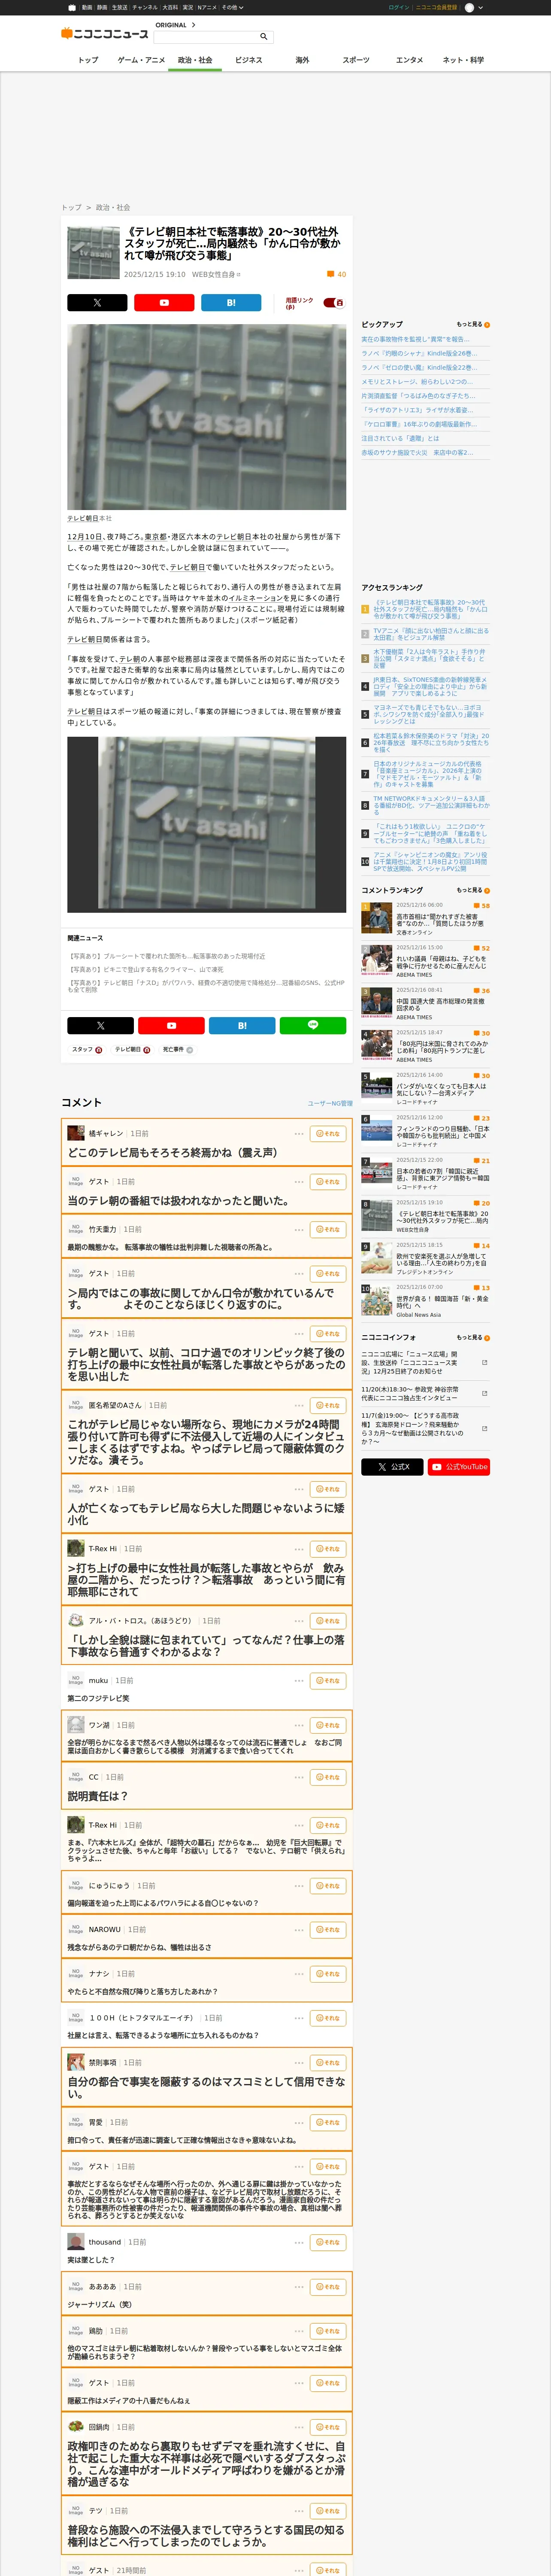Open more options on ワン湖's comment

click(299, 1725)
